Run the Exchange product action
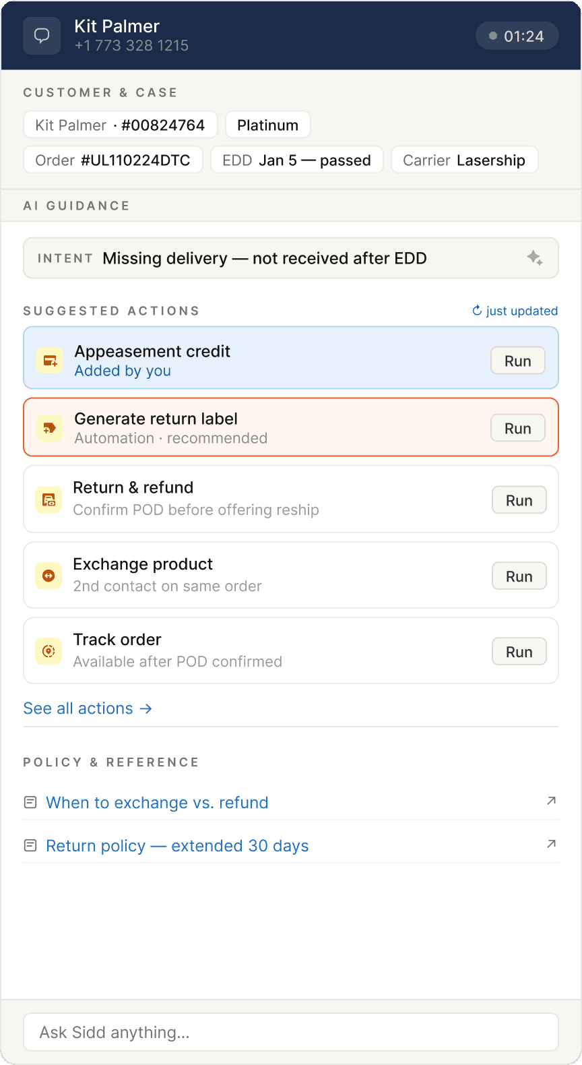Viewport: 582px width, 1065px height. 519,576
